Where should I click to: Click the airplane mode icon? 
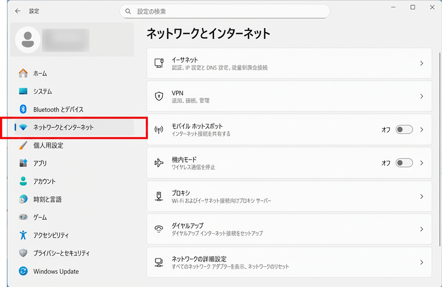(159, 163)
